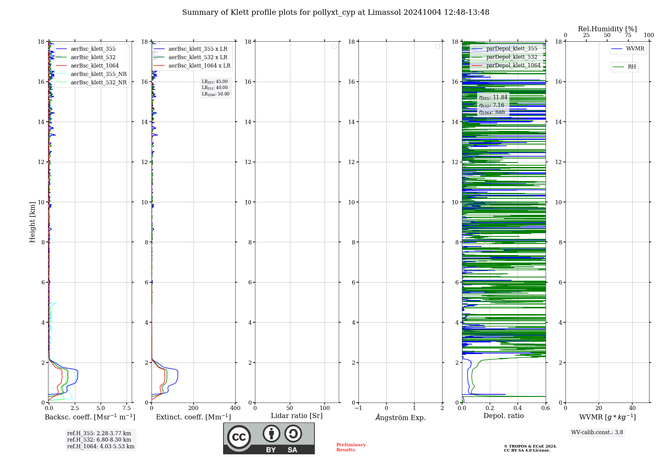Select aerBsc_klett_532 legend entry in backscatter plot
Viewport: 672px width, 457px height.
92,57
